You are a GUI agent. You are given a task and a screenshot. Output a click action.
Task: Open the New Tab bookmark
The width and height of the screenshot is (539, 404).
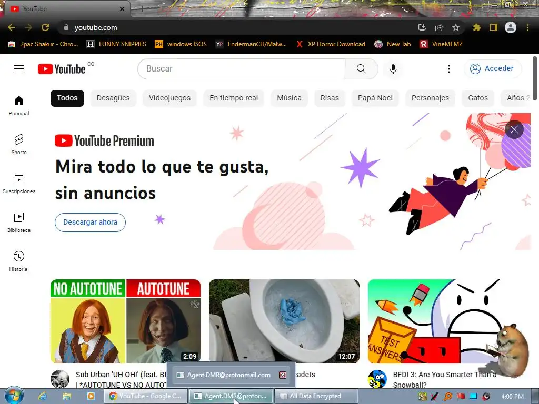(393, 44)
